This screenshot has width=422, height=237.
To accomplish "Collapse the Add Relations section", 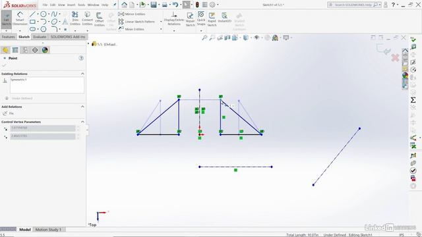I will (82, 107).
